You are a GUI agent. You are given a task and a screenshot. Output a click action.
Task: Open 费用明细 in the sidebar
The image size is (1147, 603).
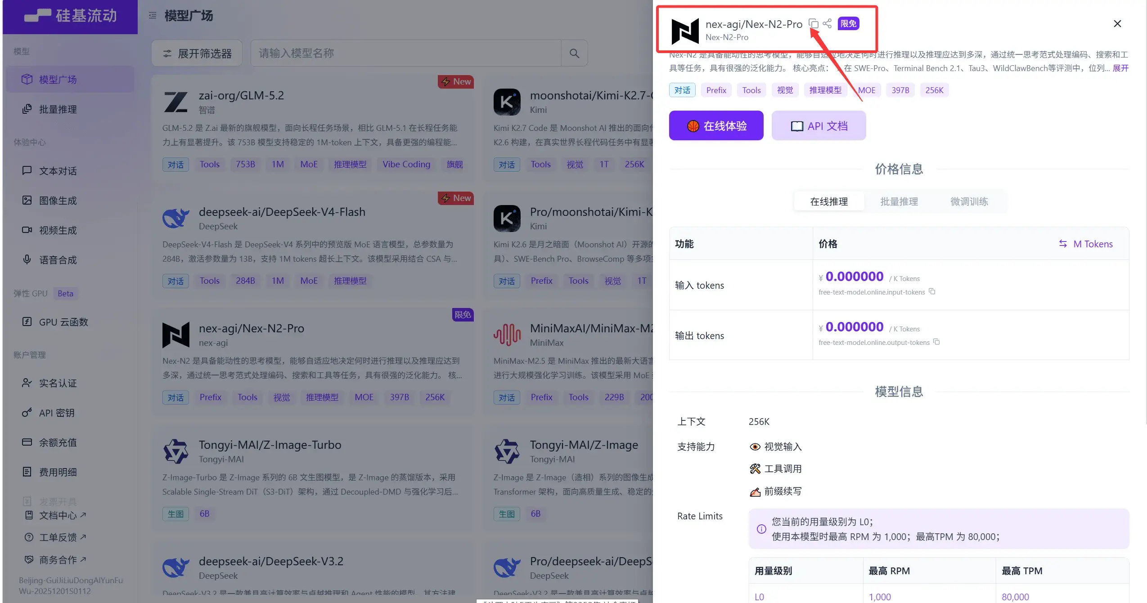coord(70,472)
